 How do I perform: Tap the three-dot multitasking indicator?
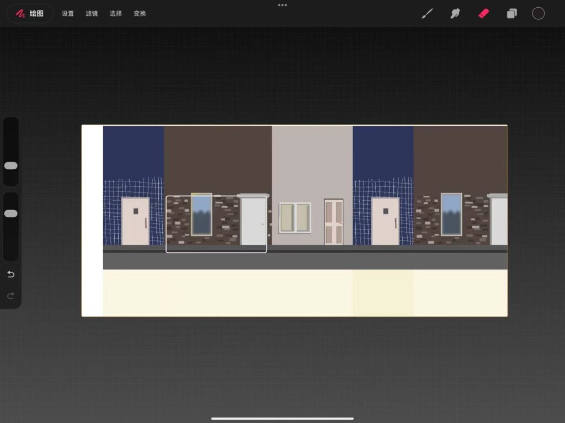click(282, 5)
